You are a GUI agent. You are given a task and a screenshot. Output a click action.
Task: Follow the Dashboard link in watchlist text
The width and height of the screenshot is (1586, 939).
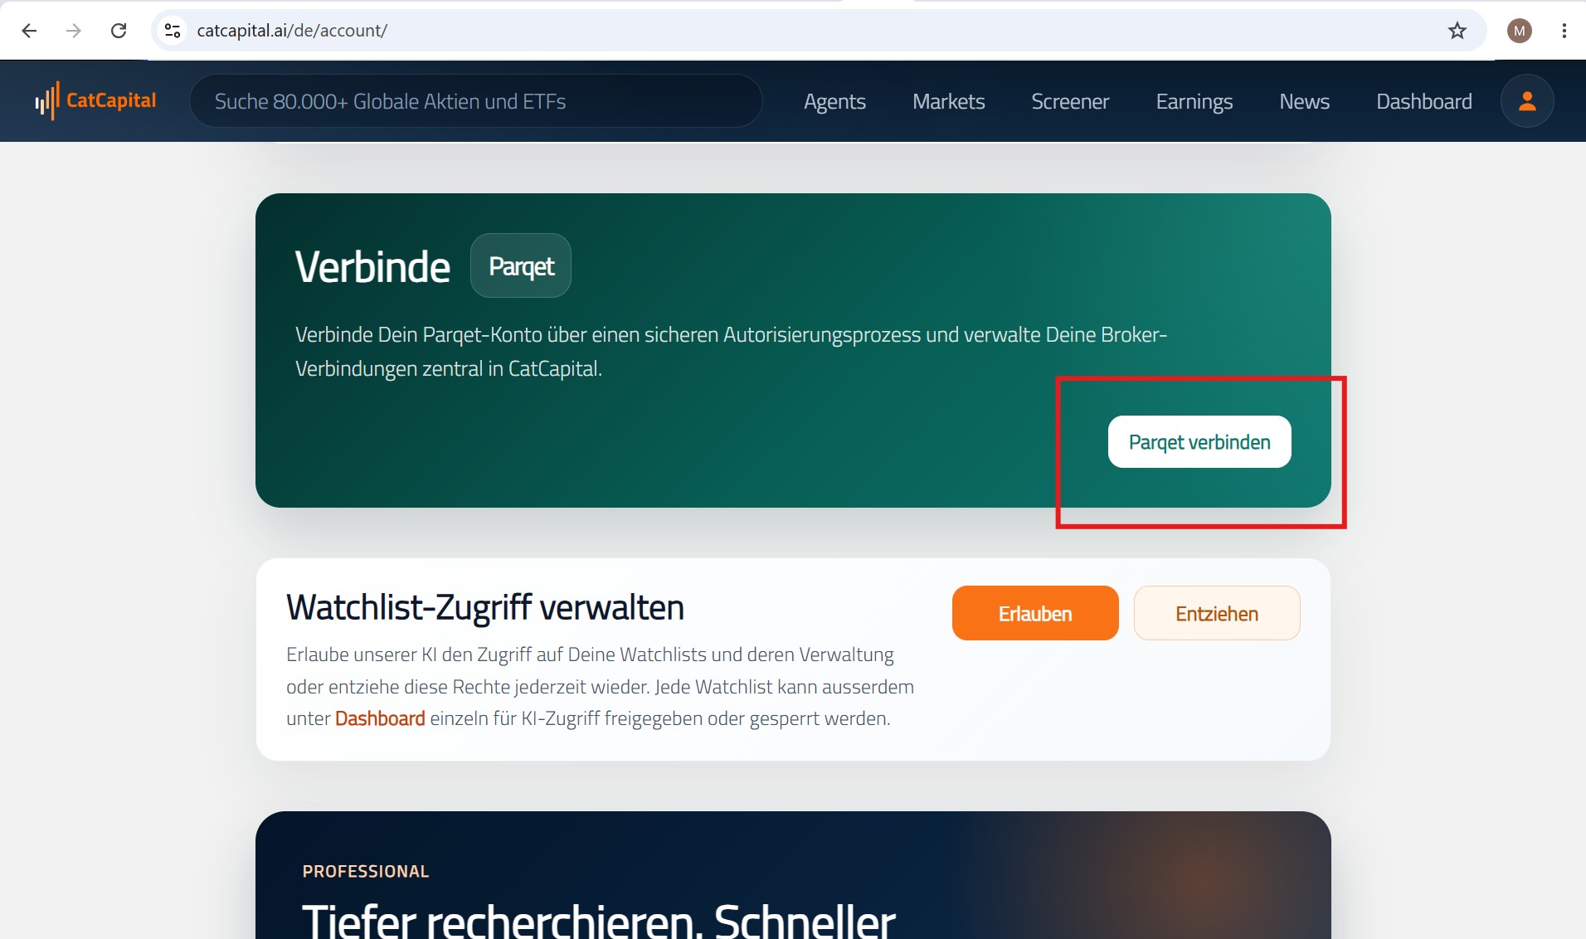point(380,718)
